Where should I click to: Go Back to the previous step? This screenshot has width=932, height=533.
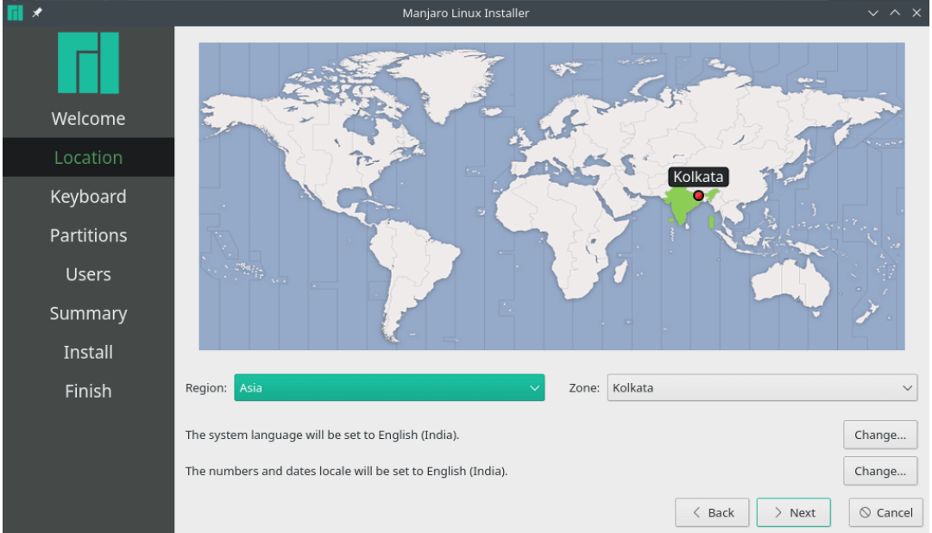[712, 512]
